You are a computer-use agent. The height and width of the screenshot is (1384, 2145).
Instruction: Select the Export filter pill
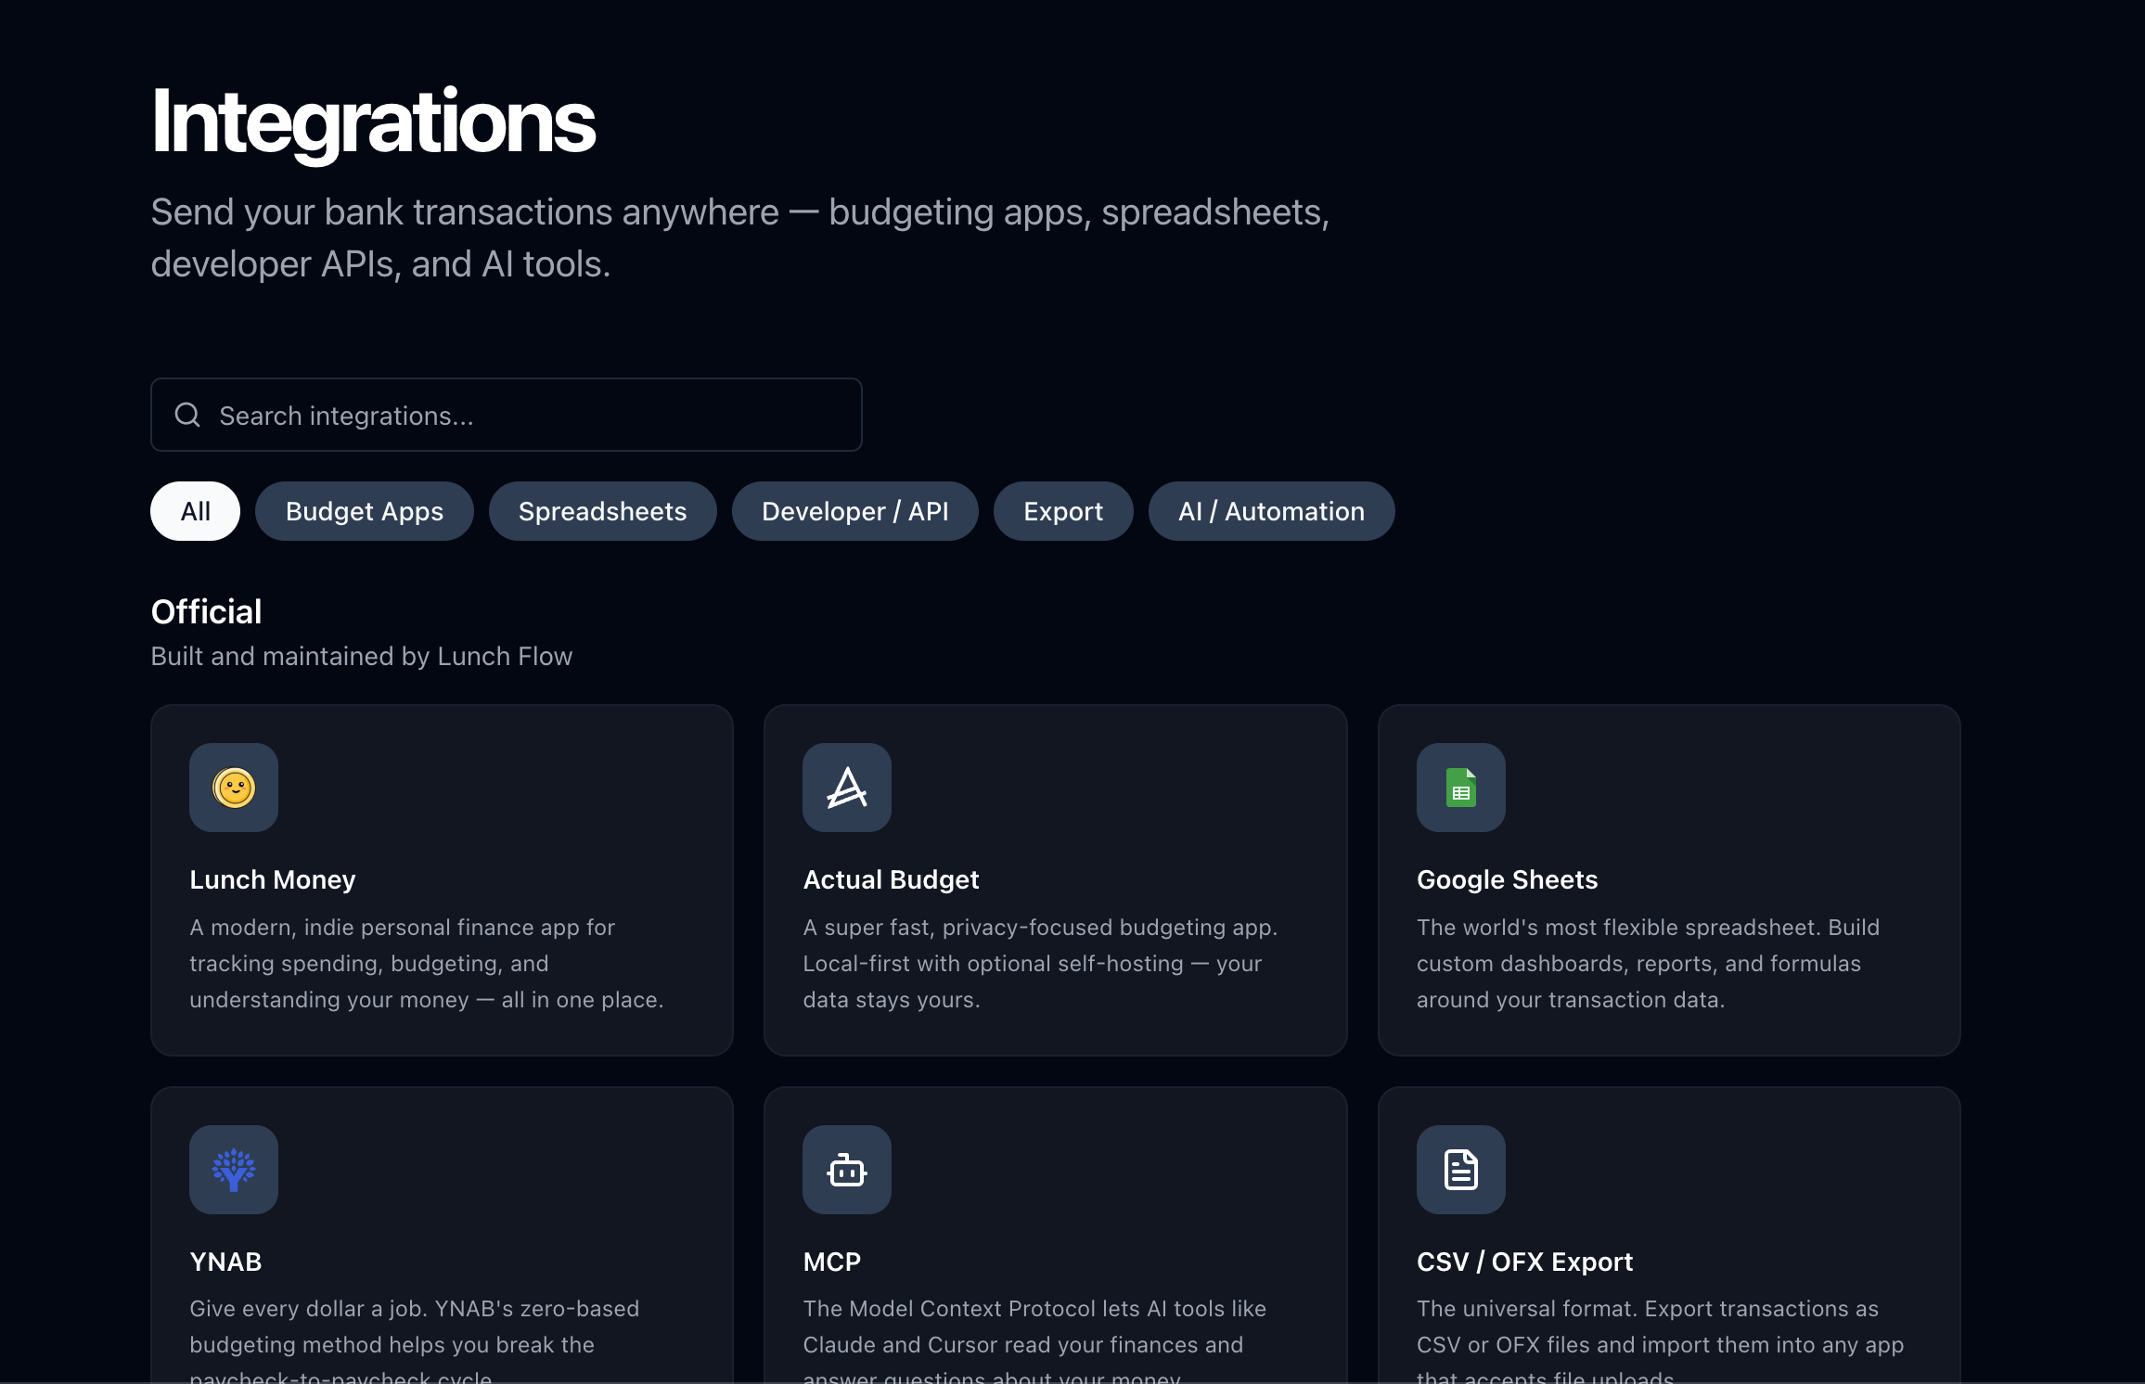(x=1063, y=511)
